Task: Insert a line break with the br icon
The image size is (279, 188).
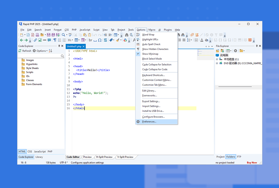Action: tap(91, 40)
